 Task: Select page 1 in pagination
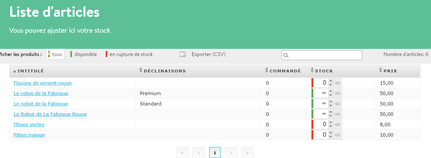(215, 153)
